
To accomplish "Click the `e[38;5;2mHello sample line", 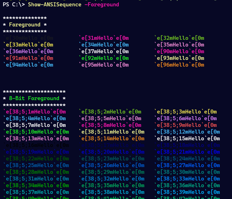I will click(110, 112).
